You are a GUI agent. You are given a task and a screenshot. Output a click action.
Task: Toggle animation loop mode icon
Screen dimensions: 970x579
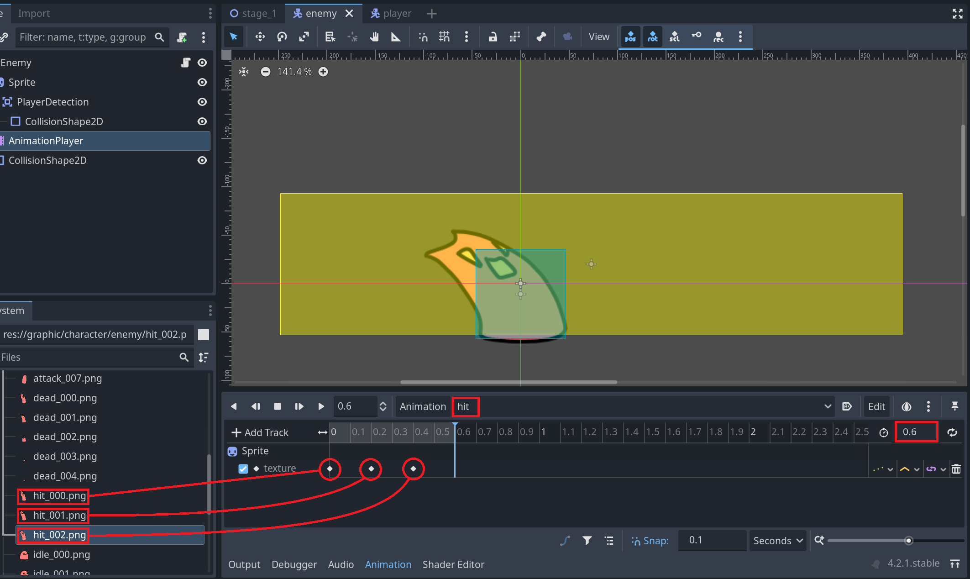click(x=952, y=432)
